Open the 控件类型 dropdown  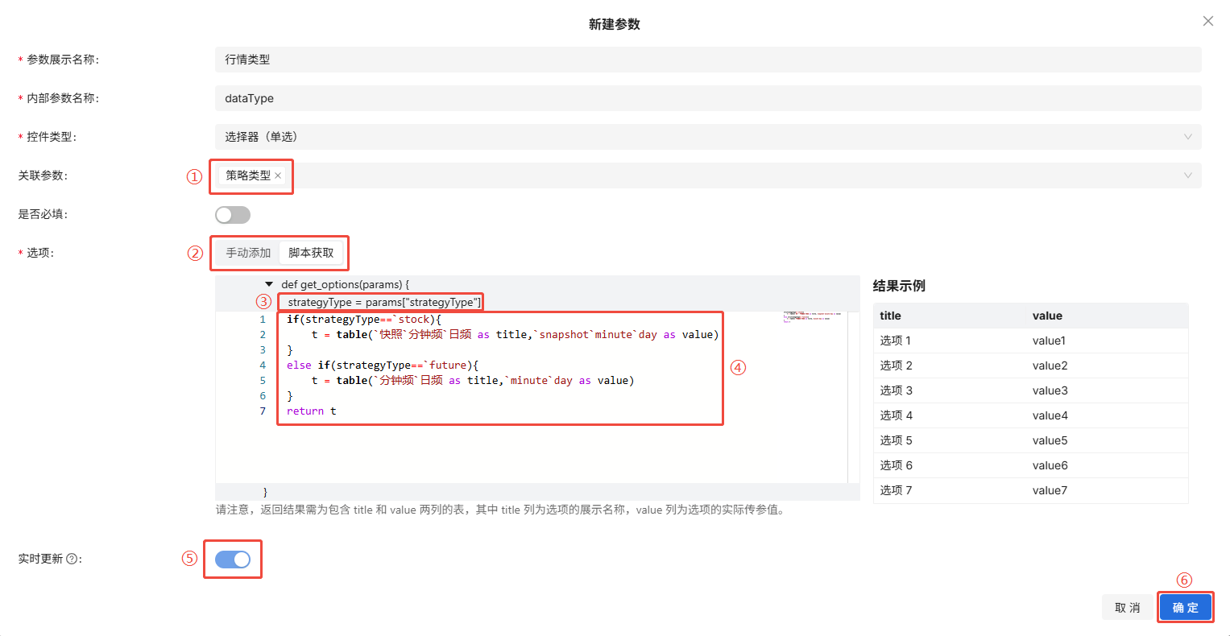click(x=707, y=137)
